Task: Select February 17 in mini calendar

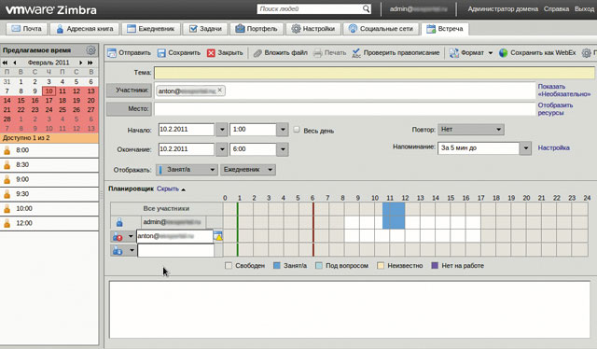Action: coord(49,101)
